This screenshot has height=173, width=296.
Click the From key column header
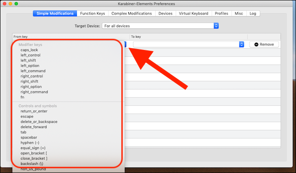coord(71,37)
